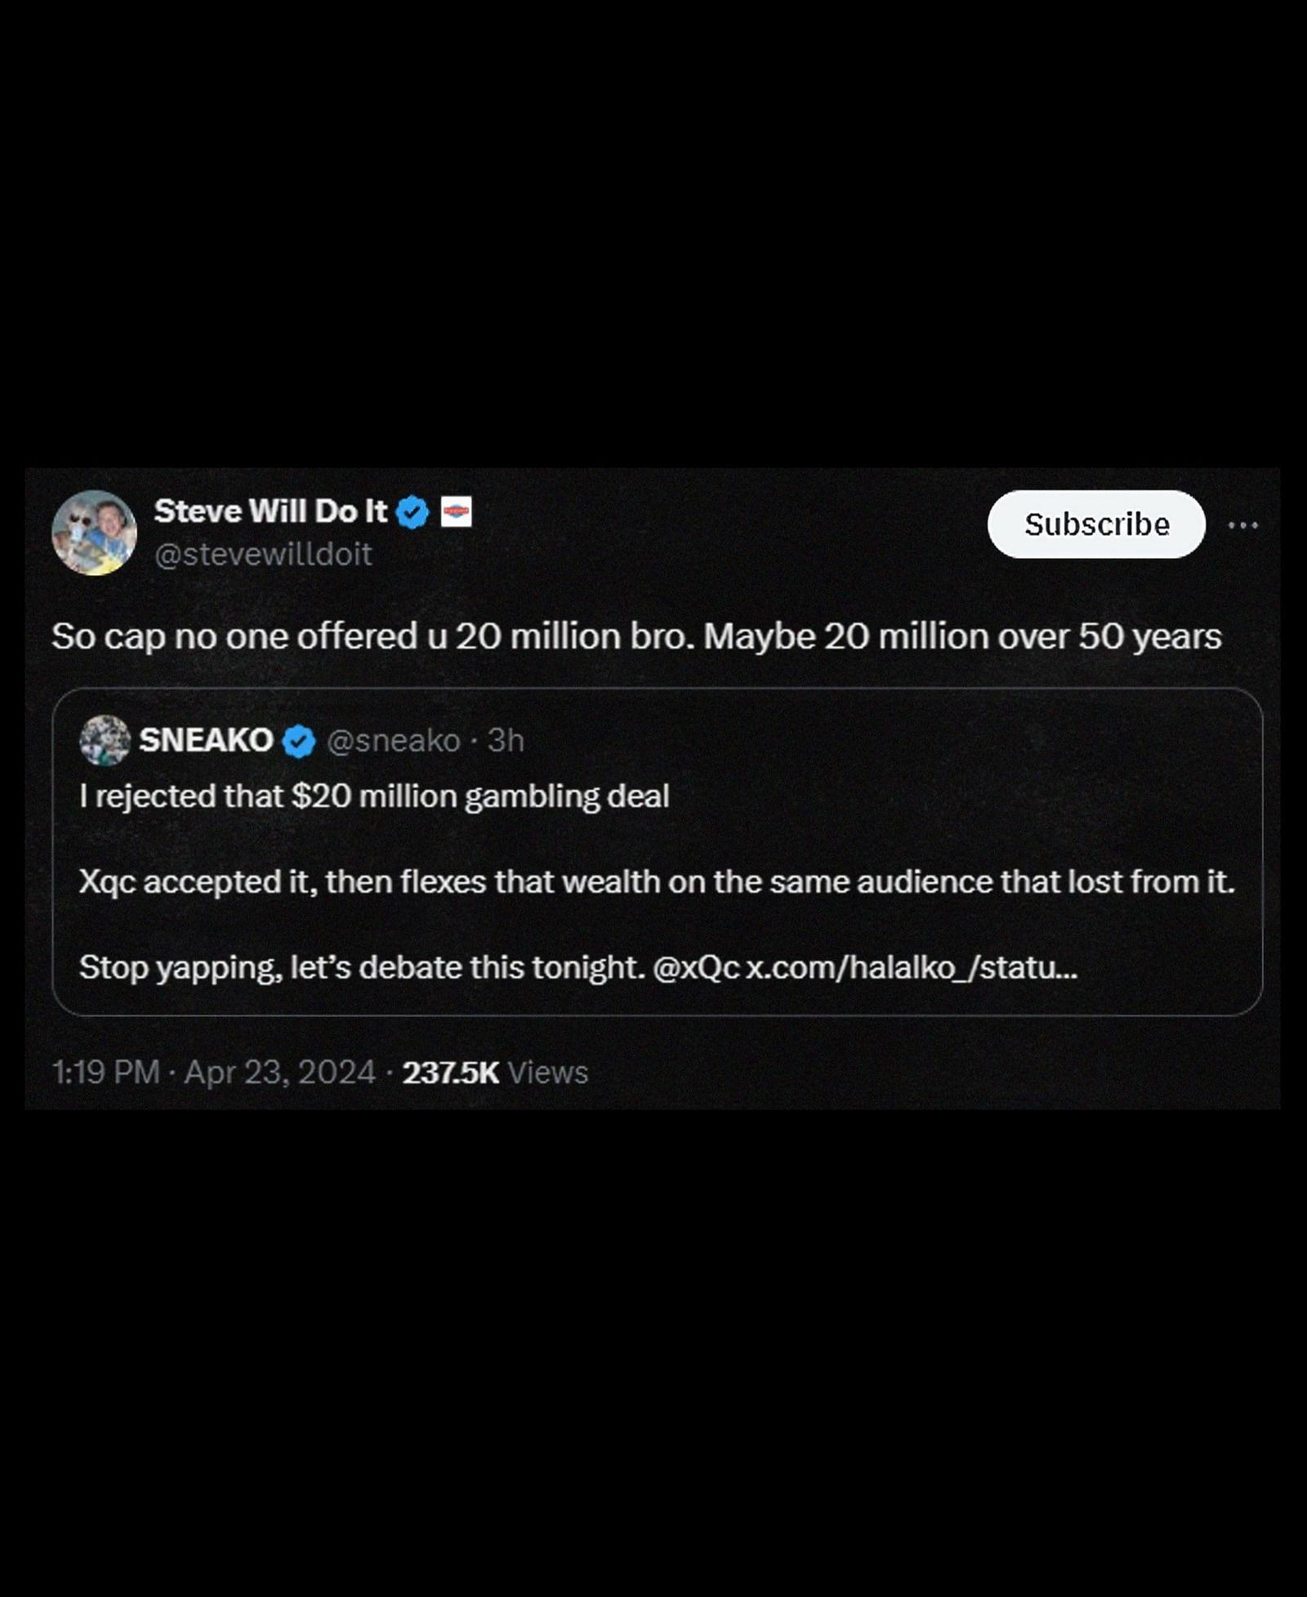Click Steve Will Do It's verified checkmark badge

click(x=412, y=511)
